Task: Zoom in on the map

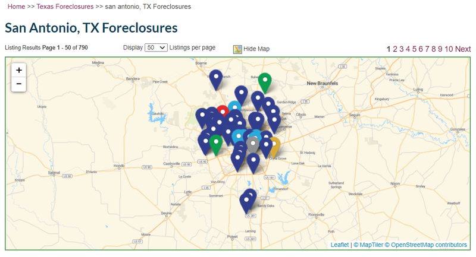Action: coord(19,70)
